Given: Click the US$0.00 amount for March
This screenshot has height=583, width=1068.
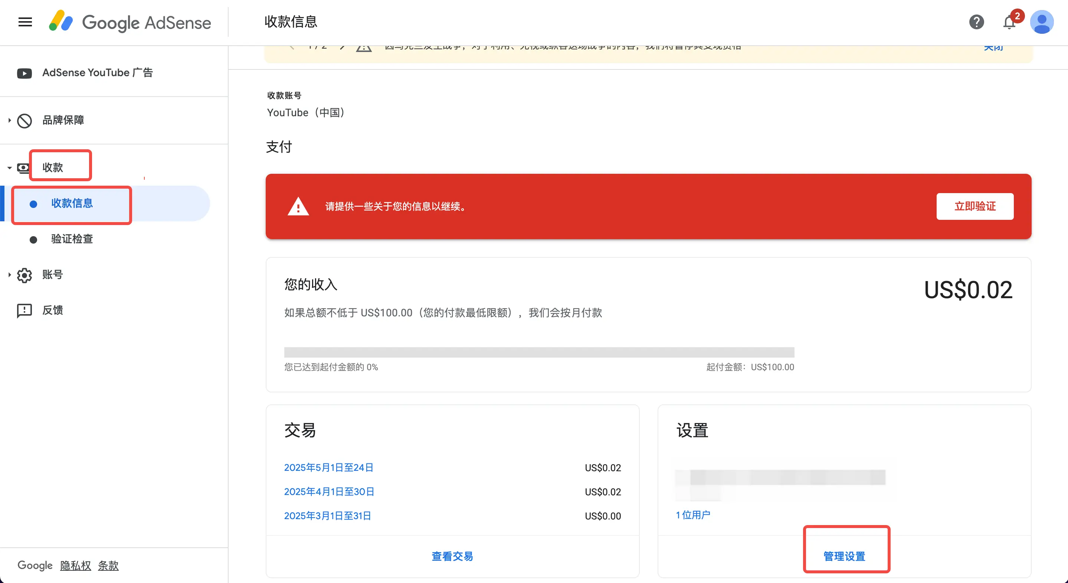Looking at the screenshot, I should [x=603, y=516].
